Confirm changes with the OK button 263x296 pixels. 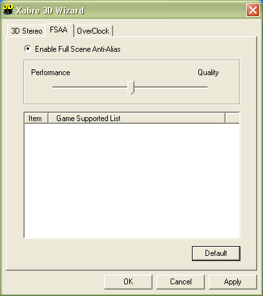point(128,282)
